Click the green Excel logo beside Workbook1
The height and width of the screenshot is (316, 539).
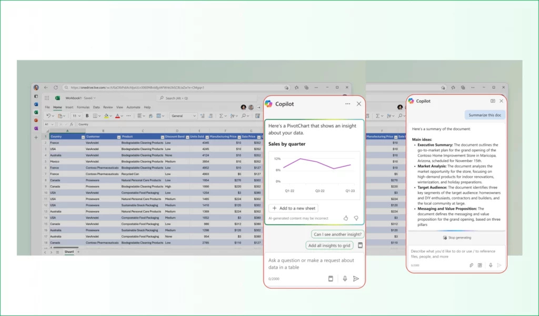pos(57,98)
